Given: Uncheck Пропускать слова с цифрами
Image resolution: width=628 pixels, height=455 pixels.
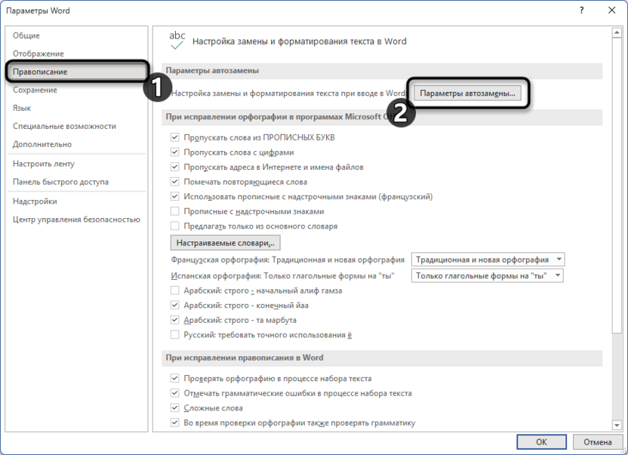Looking at the screenshot, I should (x=173, y=152).
